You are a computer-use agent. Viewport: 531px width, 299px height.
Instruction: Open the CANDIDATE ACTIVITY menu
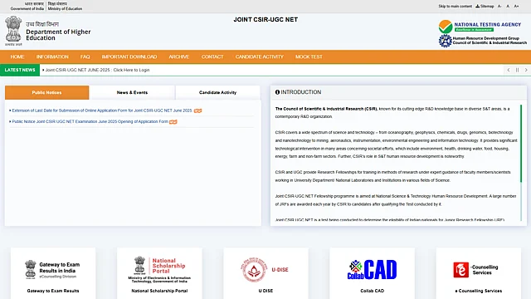pyautogui.click(x=260, y=57)
